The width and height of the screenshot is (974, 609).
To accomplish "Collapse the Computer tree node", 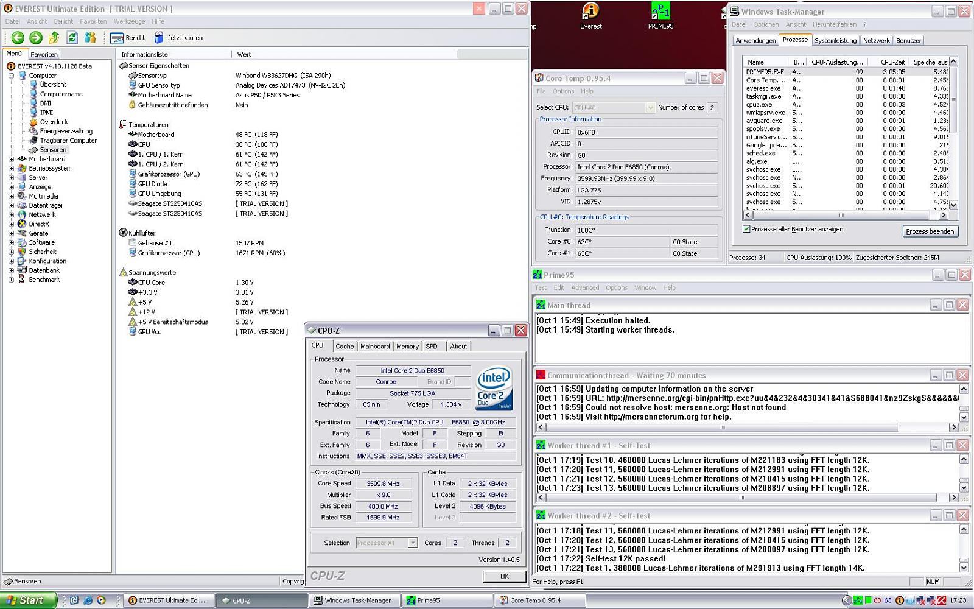I will tap(11, 76).
